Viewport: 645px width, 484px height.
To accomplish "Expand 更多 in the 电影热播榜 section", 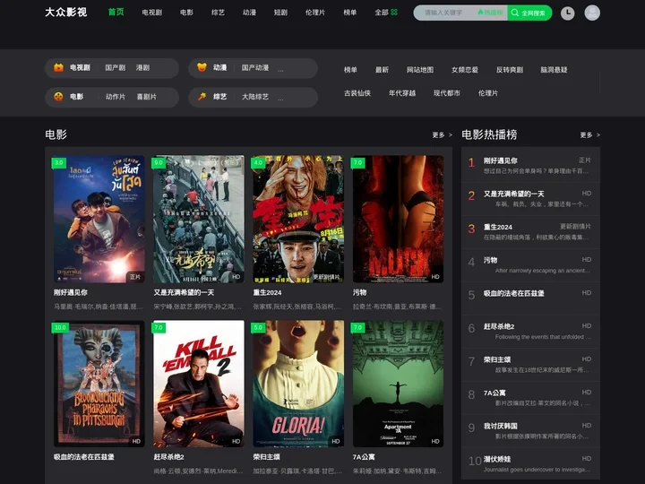I will click(x=589, y=135).
